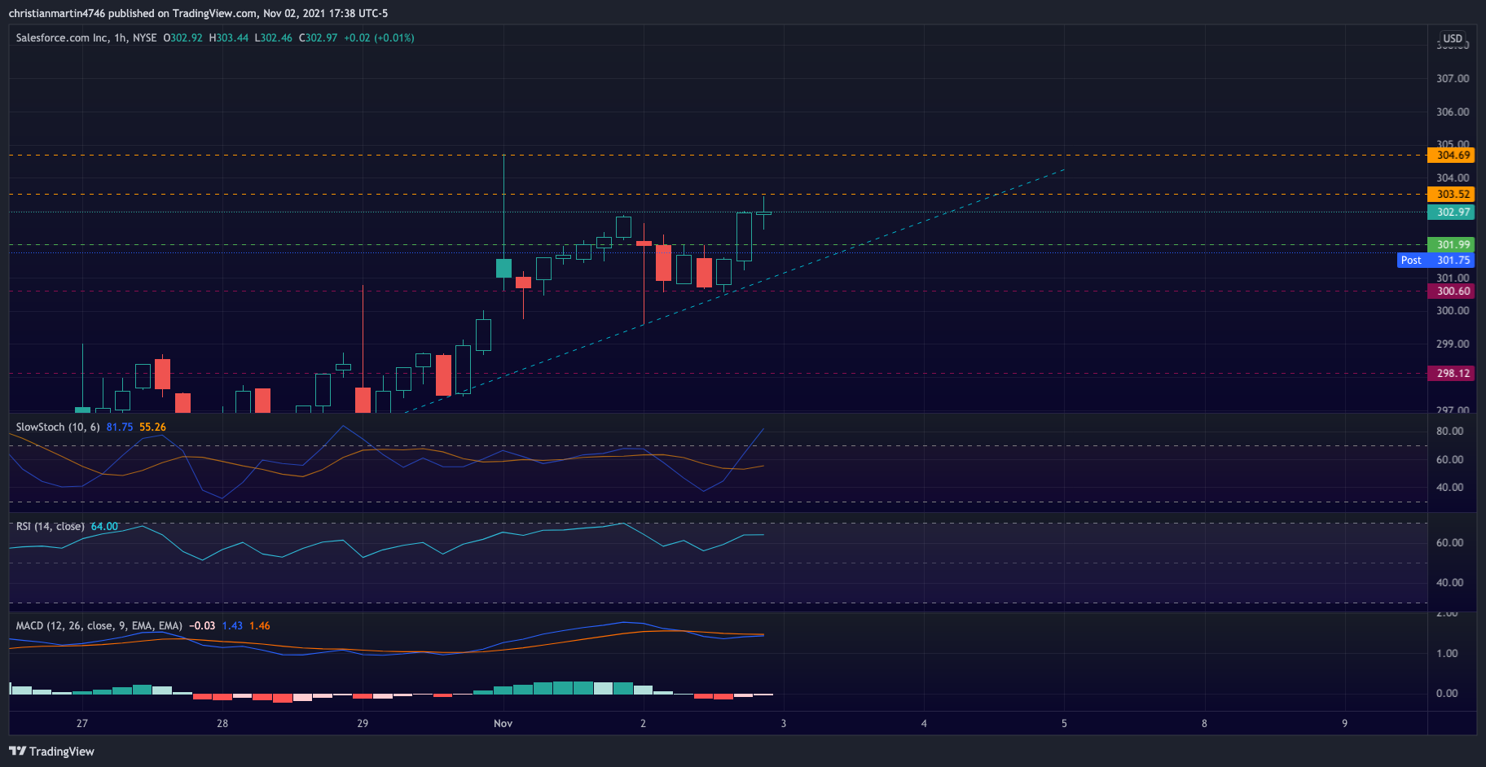The width and height of the screenshot is (1486, 767).
Task: Click the green 301.99 price label
Action: 1451,244
